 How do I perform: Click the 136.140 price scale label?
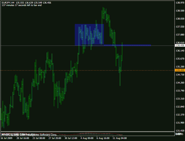click(x=180, y=51)
